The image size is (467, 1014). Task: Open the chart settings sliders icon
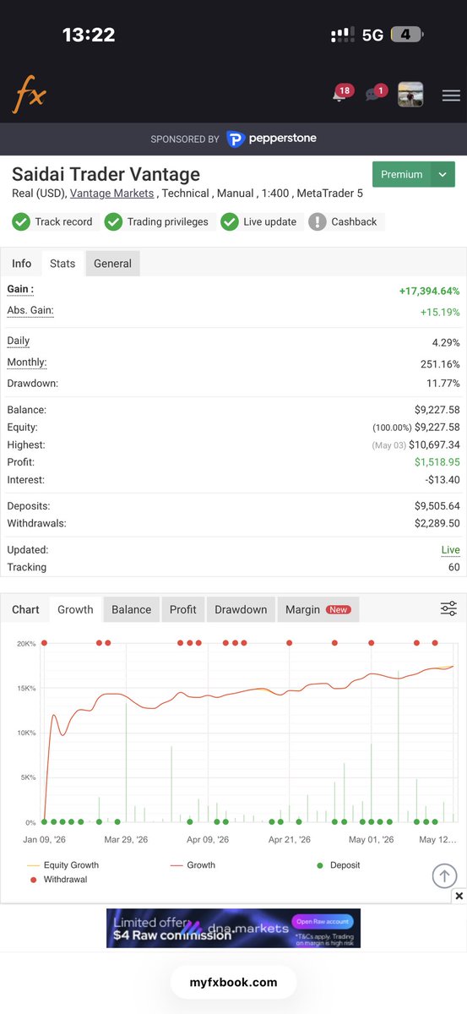coord(448,609)
